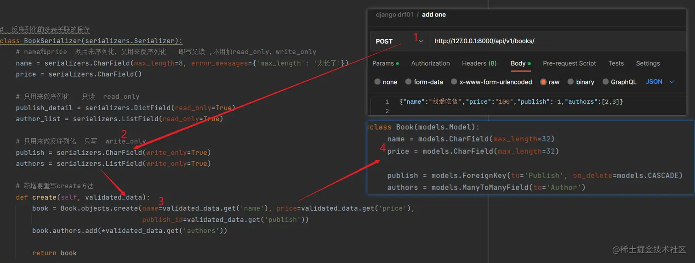Click the price = serializers.CharField() line
This screenshot has height=263, width=695.
[79, 74]
